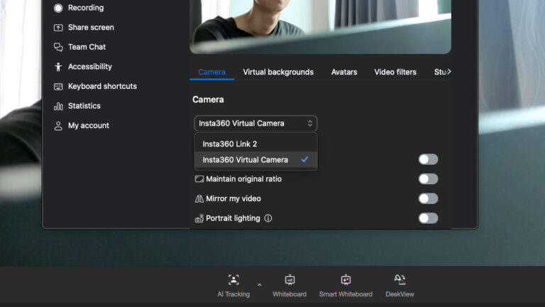Select Share screen in sidebar

(90, 28)
